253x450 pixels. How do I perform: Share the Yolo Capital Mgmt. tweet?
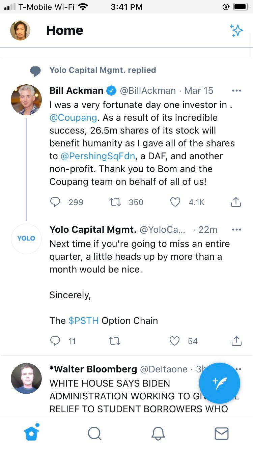tap(236, 341)
